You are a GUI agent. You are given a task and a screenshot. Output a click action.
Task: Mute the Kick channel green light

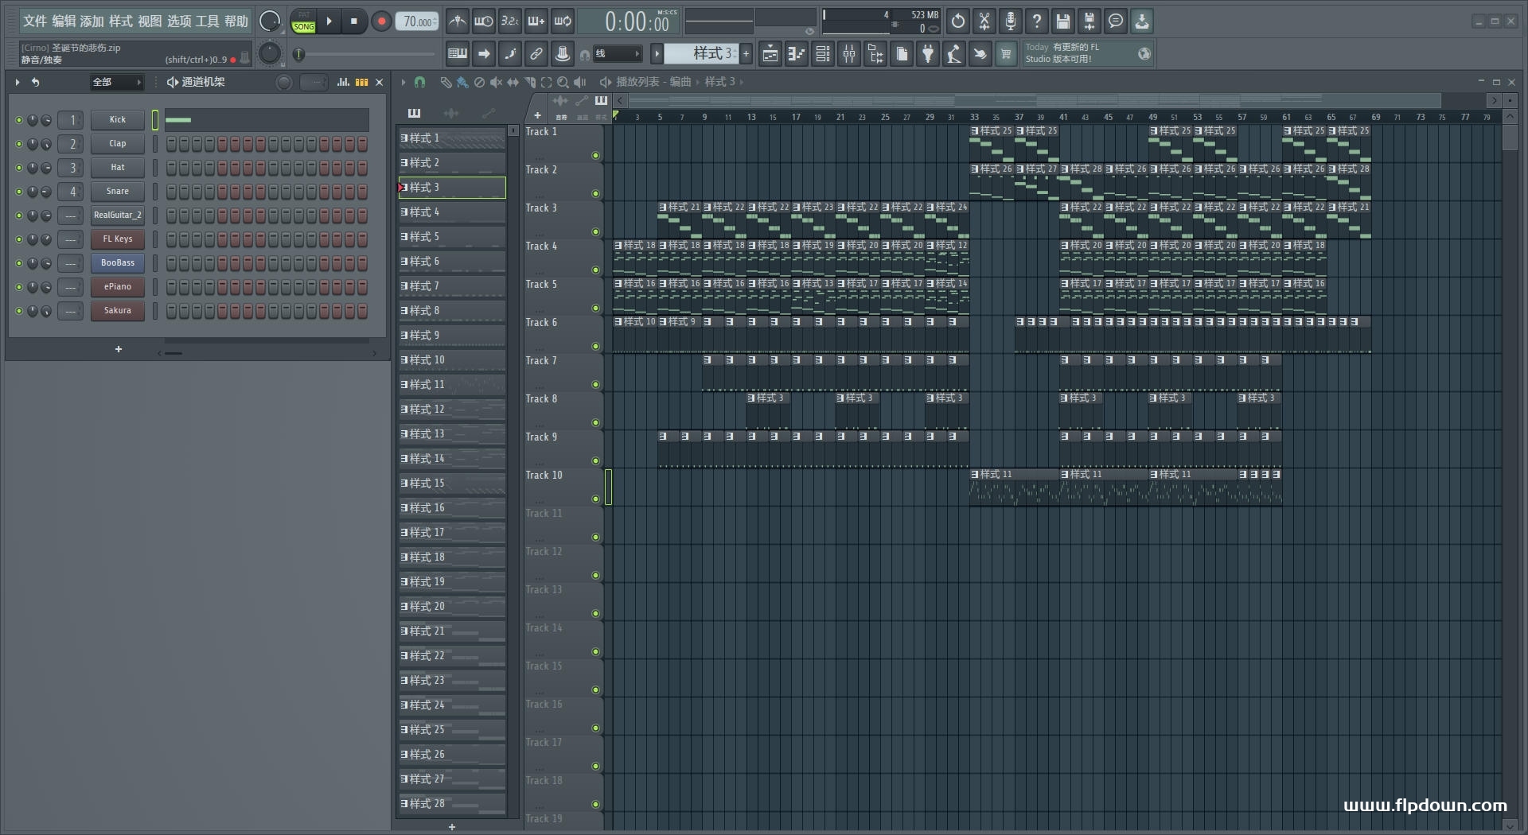pos(19,120)
